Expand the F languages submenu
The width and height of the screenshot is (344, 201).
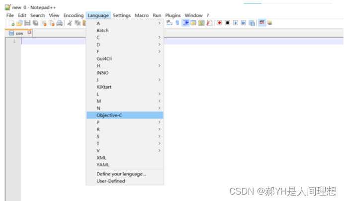(125, 51)
